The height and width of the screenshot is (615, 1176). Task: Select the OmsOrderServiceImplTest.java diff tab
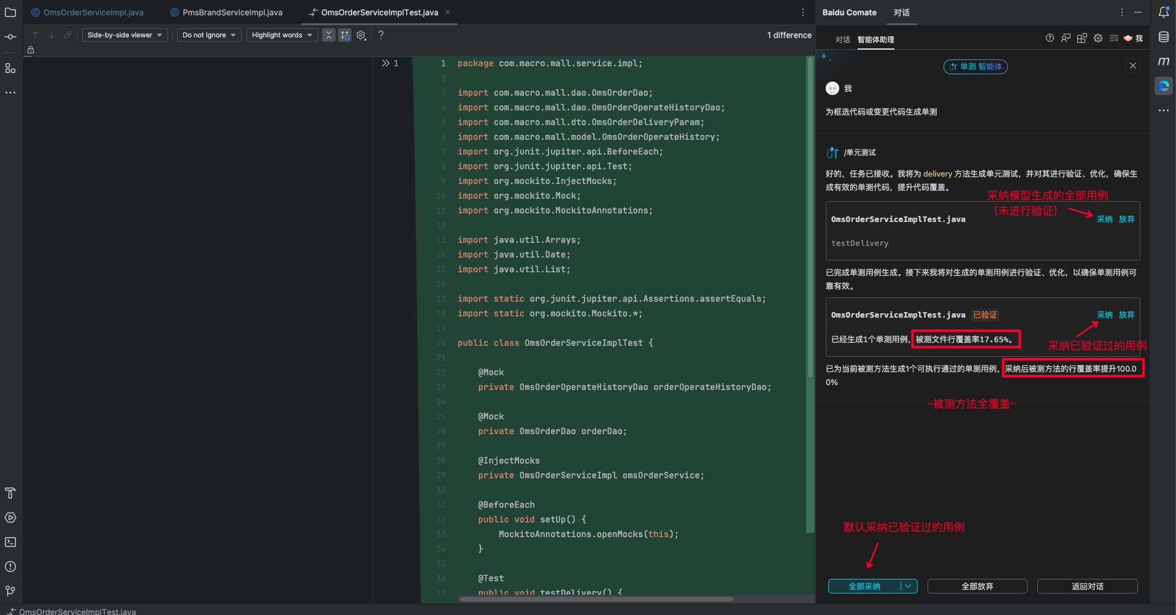tap(380, 12)
